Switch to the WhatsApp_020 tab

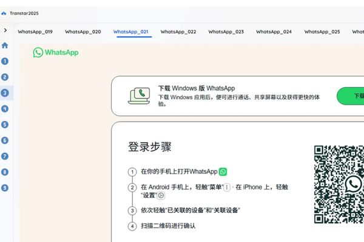[83, 31]
